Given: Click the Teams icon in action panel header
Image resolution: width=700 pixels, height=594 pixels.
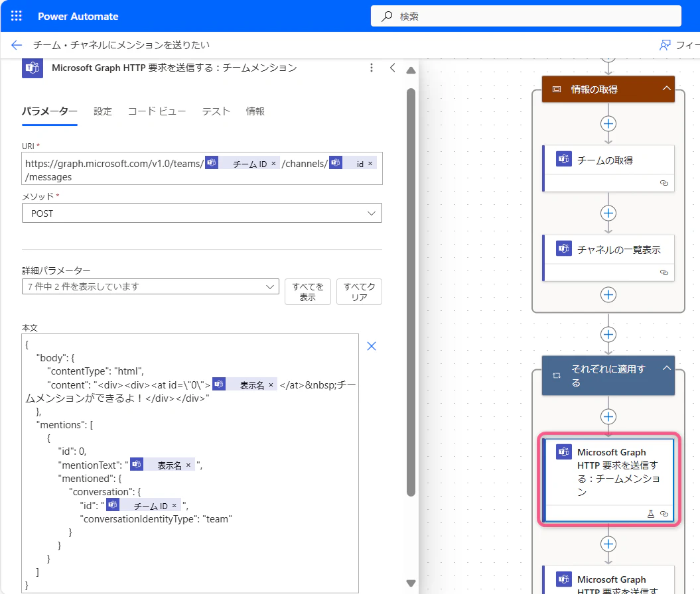Looking at the screenshot, I should [32, 68].
